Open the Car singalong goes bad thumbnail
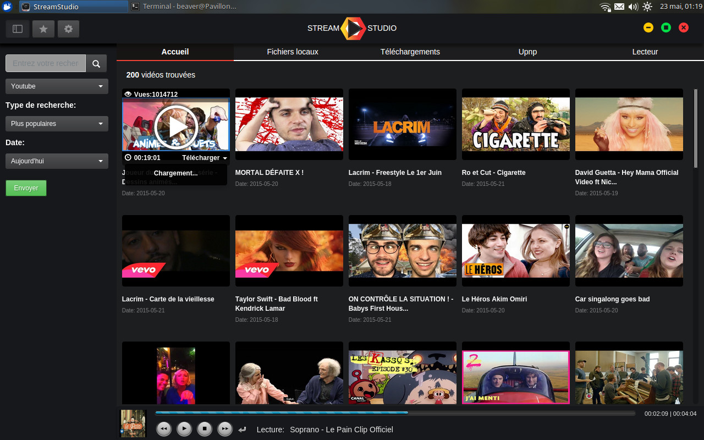 [629, 251]
